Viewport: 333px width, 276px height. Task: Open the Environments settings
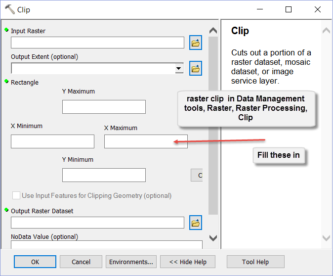[x=131, y=262]
